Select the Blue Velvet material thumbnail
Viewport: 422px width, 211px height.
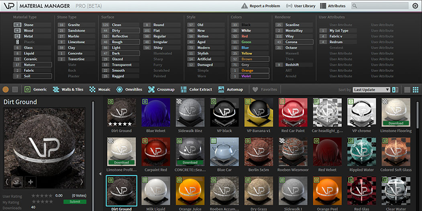pyautogui.click(x=156, y=112)
